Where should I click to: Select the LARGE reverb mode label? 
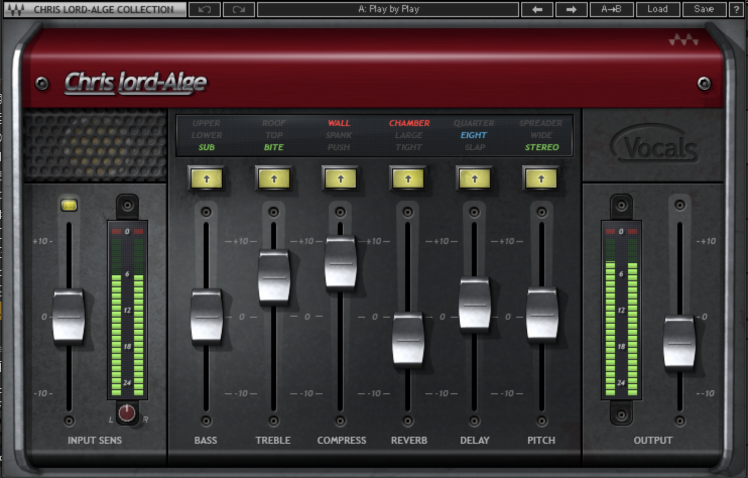tap(409, 135)
